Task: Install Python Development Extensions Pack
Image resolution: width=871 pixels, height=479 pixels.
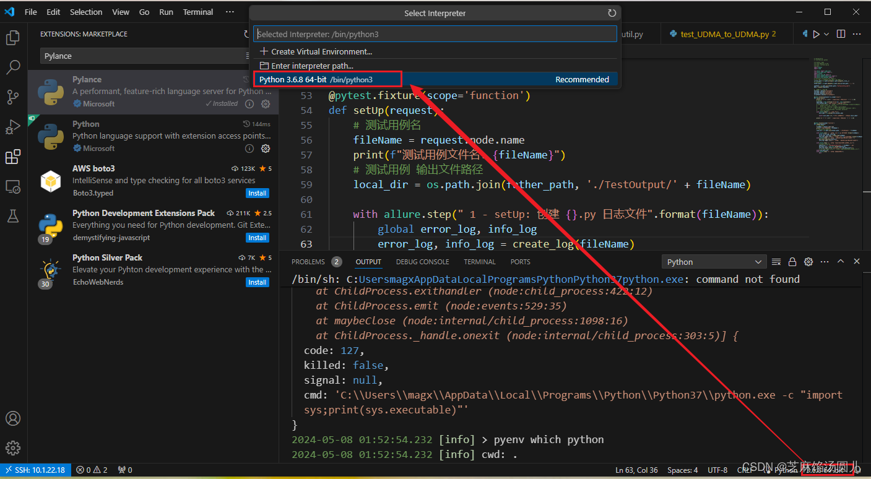Action: pyautogui.click(x=258, y=238)
